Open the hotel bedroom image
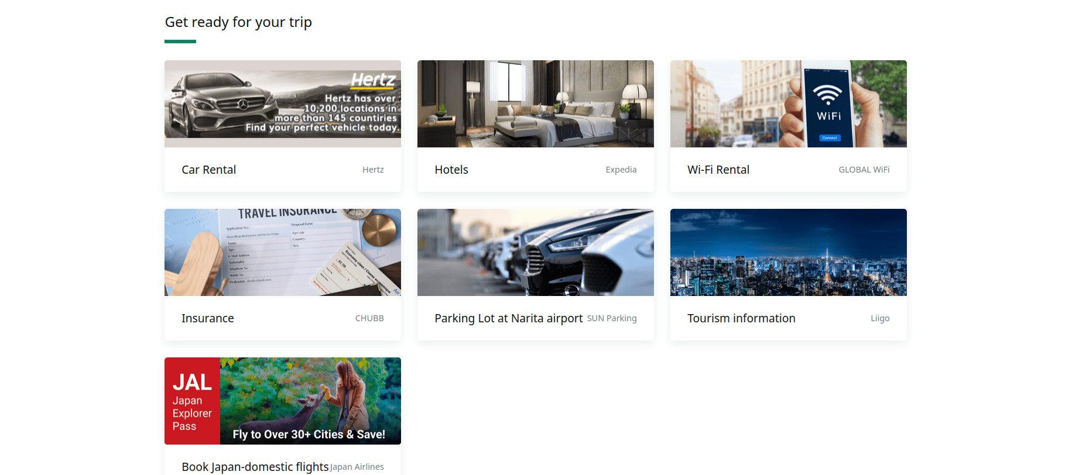The width and height of the screenshot is (1072, 475). [536, 104]
